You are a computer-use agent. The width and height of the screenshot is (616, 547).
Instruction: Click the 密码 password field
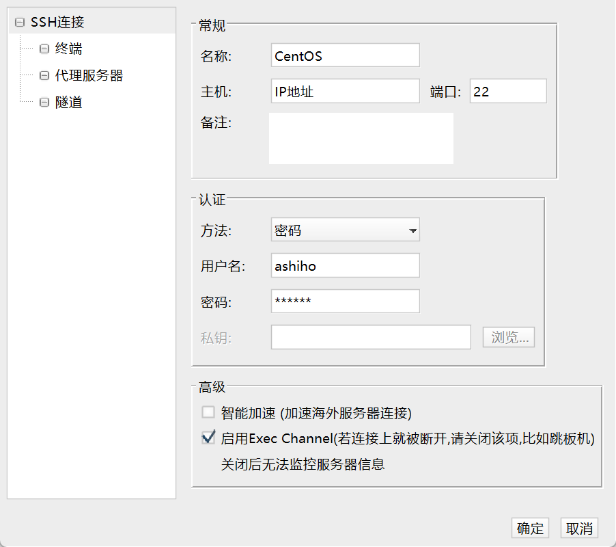click(x=346, y=302)
